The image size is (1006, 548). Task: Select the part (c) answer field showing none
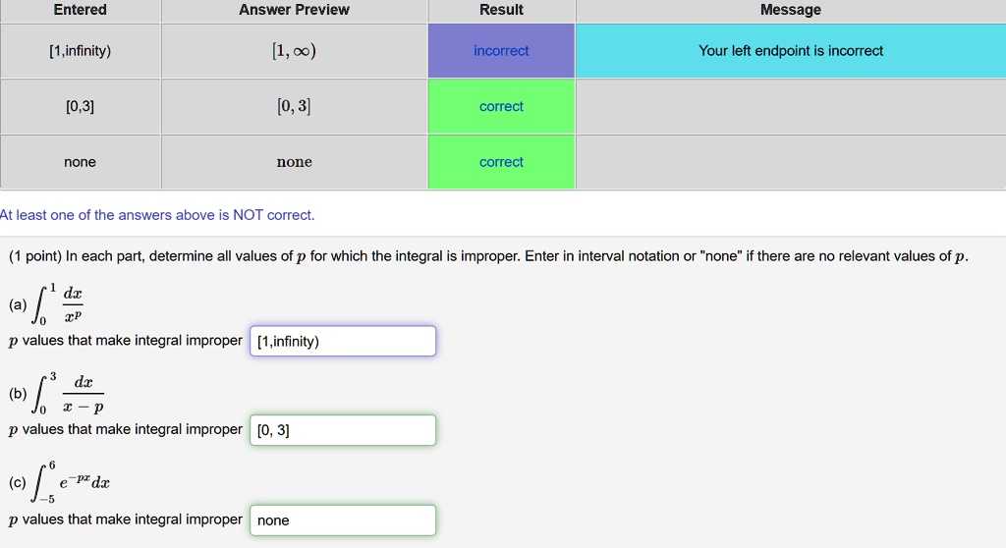coord(343,521)
